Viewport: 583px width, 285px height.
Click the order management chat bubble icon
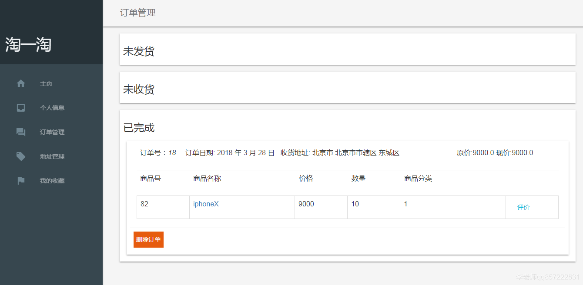[x=20, y=132]
